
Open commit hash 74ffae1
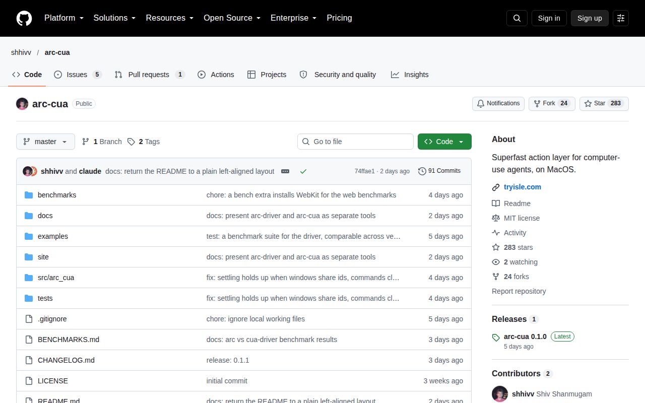coord(365,171)
